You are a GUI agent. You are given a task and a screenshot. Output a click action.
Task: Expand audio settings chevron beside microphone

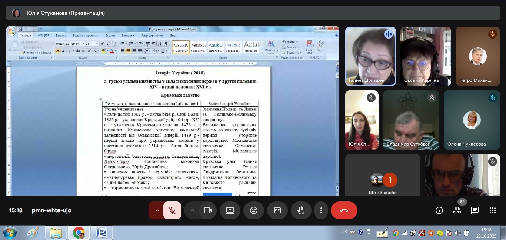click(157, 210)
